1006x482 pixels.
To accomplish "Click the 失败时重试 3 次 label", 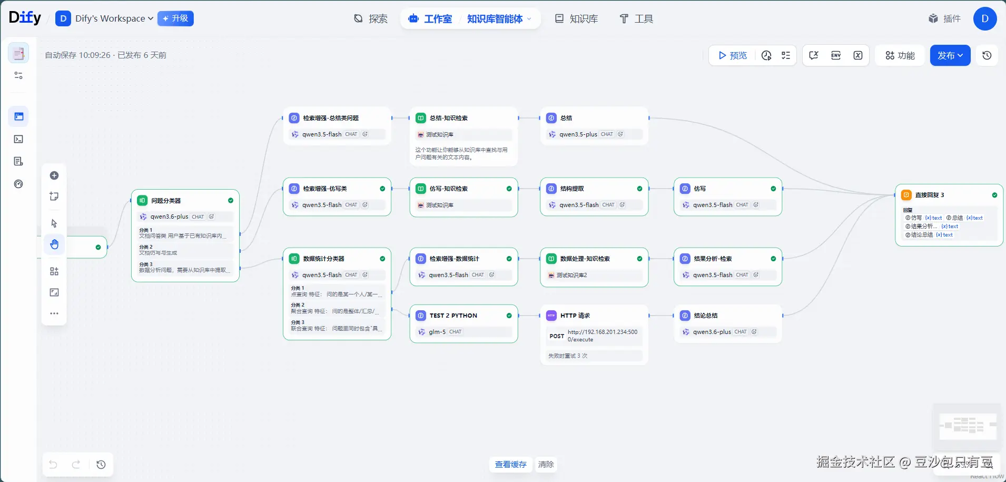I will point(568,356).
